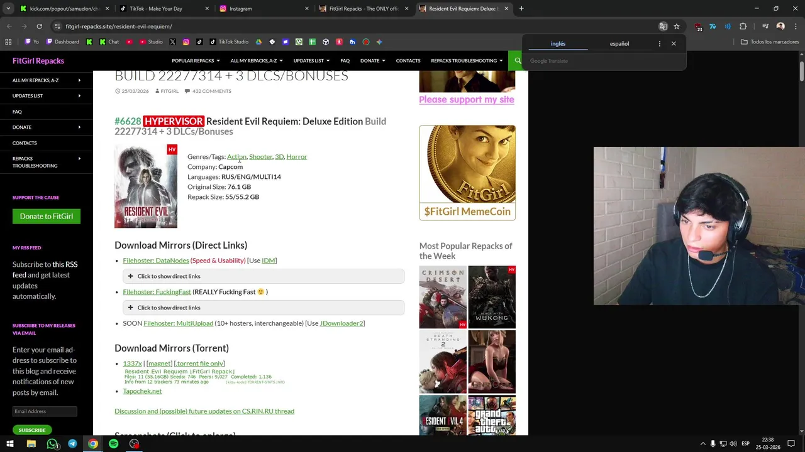The width and height of the screenshot is (805, 452).
Task: Open FAQ in top navigation
Action: (x=345, y=61)
